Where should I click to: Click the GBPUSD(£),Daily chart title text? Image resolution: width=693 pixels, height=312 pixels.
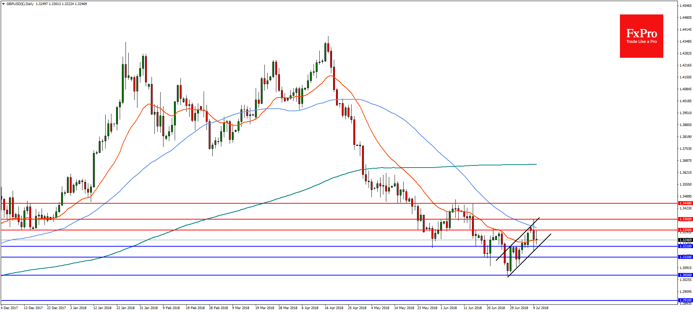20,4
